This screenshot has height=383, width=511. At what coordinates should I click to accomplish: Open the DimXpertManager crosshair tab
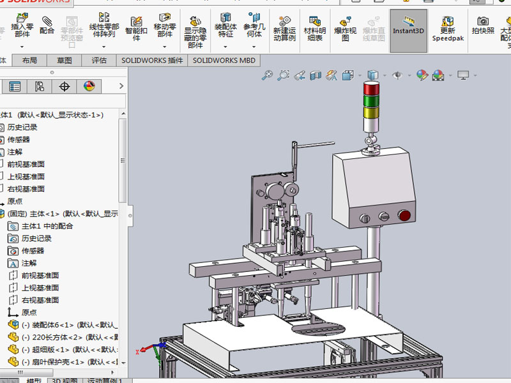(x=65, y=86)
